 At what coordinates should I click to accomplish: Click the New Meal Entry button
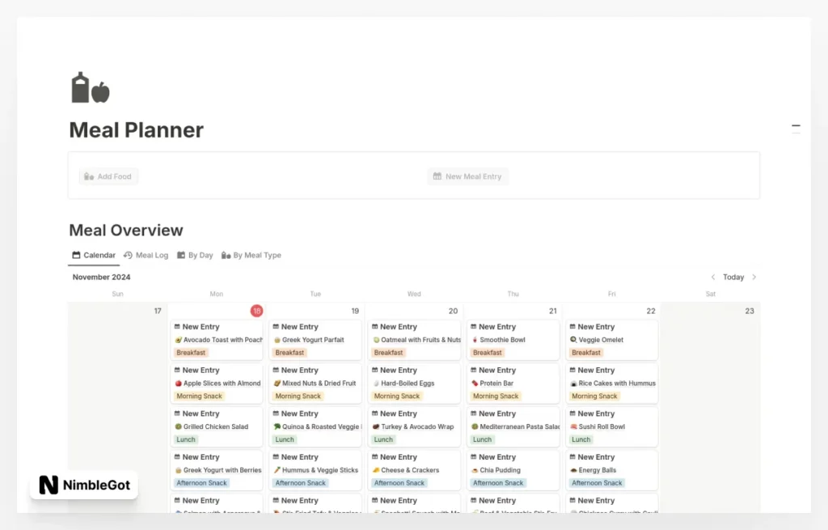(468, 176)
